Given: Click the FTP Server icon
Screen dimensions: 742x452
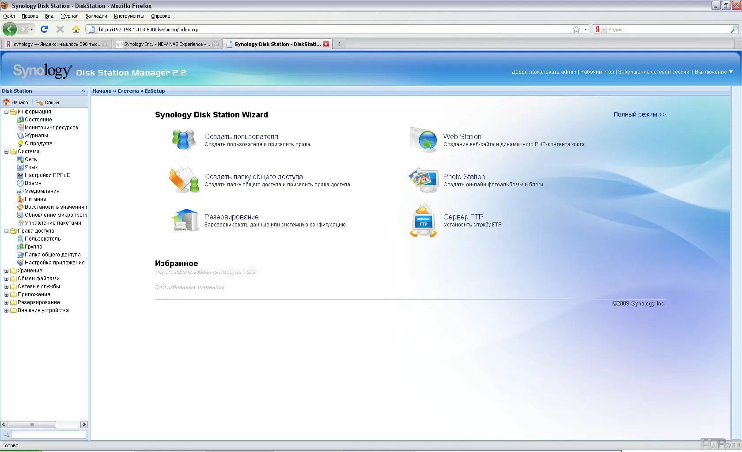Looking at the screenshot, I should (423, 220).
